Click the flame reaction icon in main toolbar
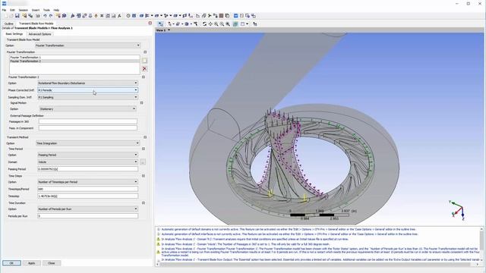This screenshot has height=273, width=486. coord(96,15)
